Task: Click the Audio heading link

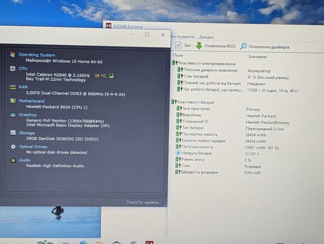Action: 24,160
